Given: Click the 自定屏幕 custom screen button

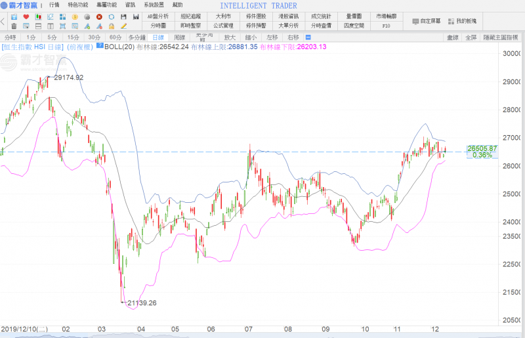Looking at the screenshot, I should coord(427,21).
